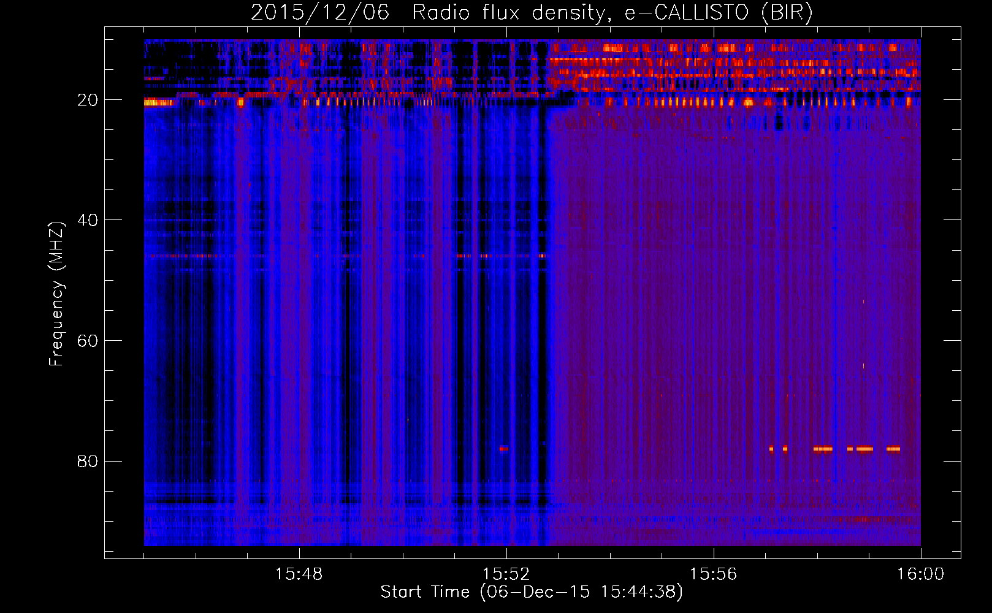Click the 40 MHz frequency tick label
Image resolution: width=992 pixels, height=613 pixels.
88,220
